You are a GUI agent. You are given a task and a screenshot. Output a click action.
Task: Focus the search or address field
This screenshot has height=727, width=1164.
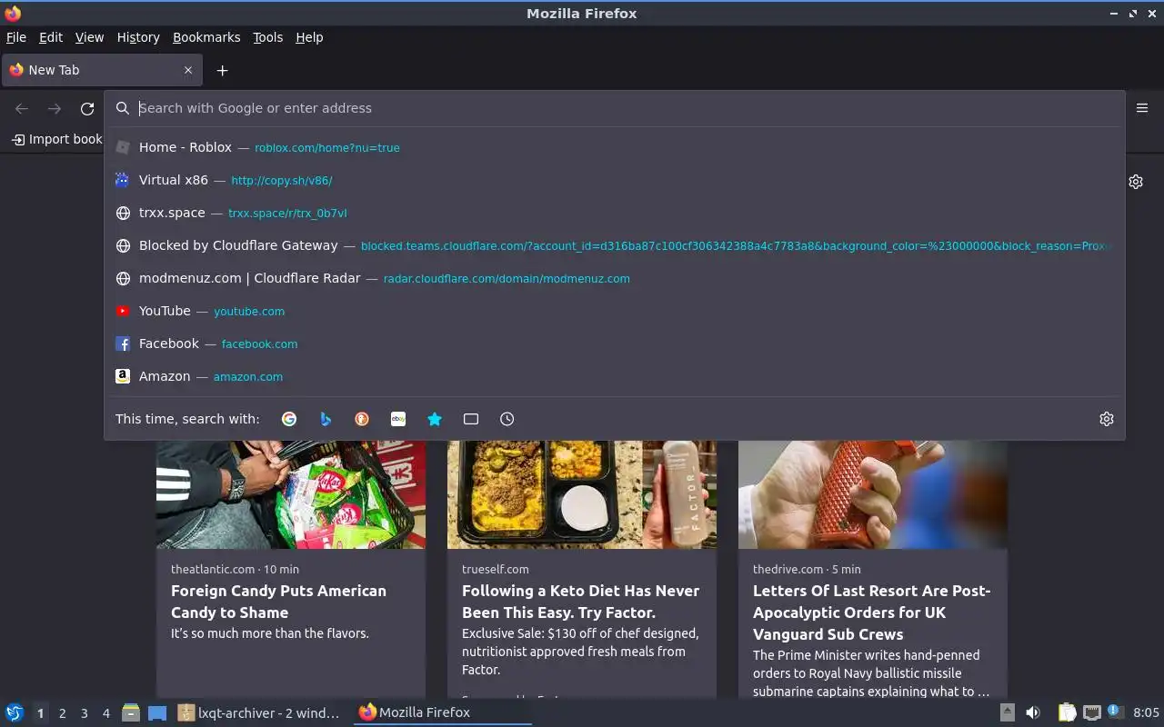(615, 108)
